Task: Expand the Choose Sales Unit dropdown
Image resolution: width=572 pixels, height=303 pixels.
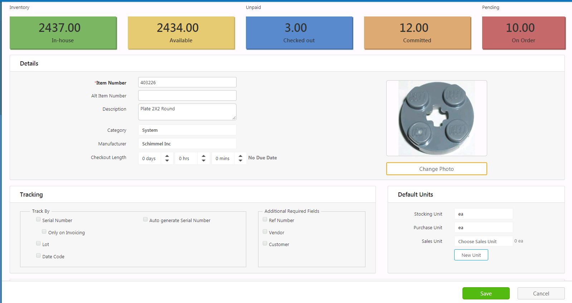Action: pos(483,241)
